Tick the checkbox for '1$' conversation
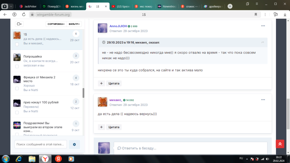This screenshot has height=163, width=290. [17, 44]
